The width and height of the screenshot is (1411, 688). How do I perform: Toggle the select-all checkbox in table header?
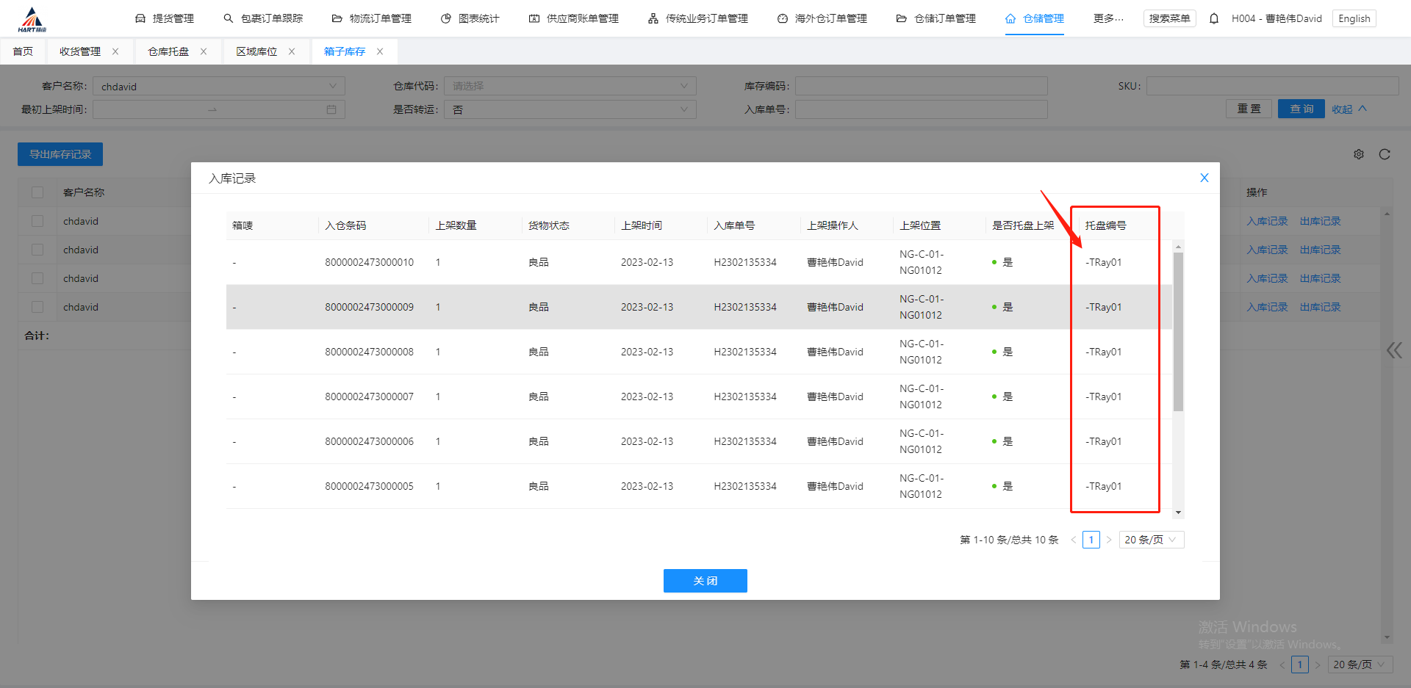37,192
